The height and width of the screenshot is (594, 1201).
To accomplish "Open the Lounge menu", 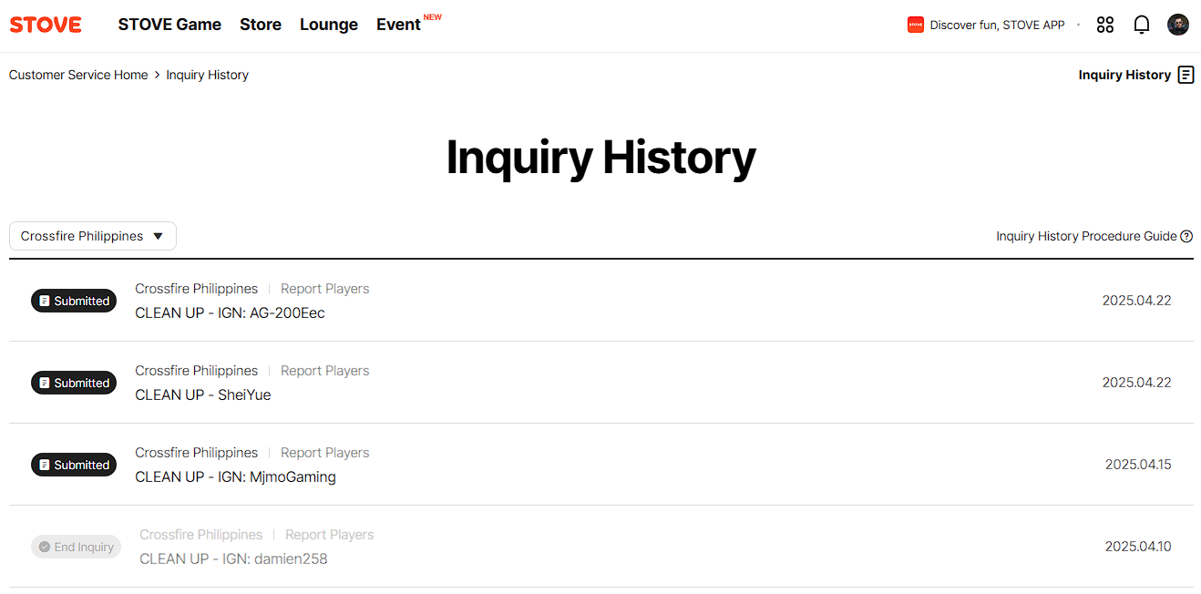I will (x=329, y=25).
